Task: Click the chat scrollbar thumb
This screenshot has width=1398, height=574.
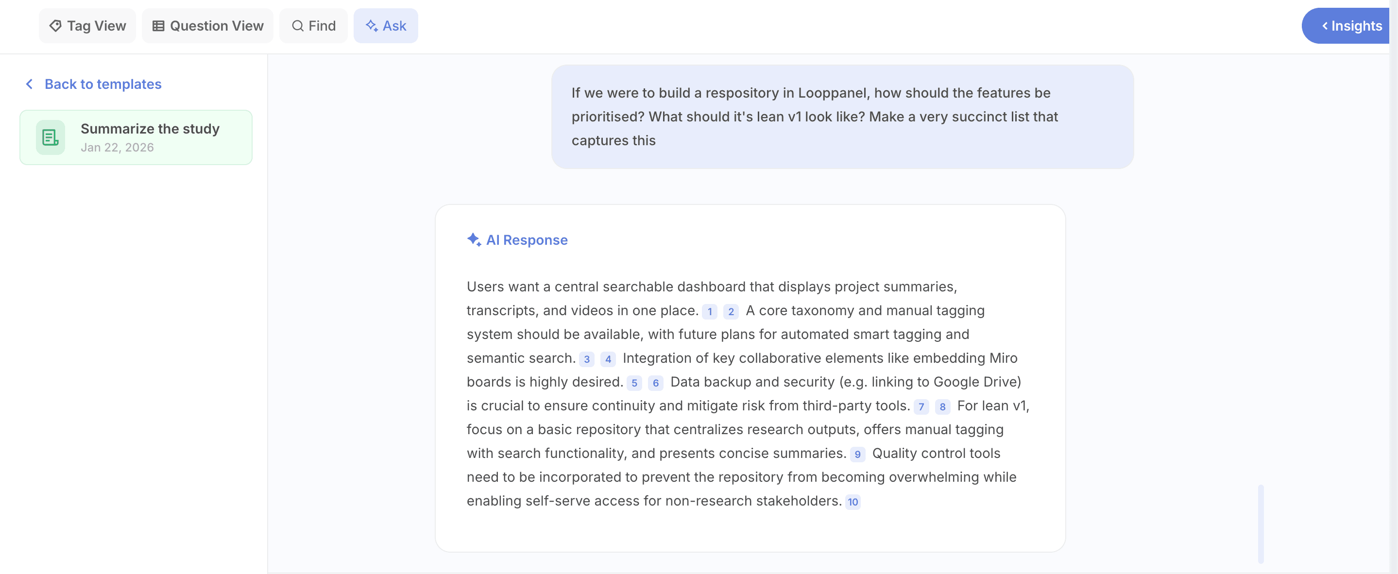Action: pyautogui.click(x=1261, y=523)
